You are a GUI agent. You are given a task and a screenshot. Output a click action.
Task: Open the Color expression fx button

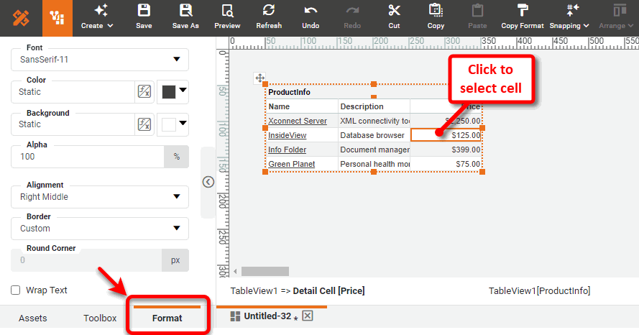point(144,92)
